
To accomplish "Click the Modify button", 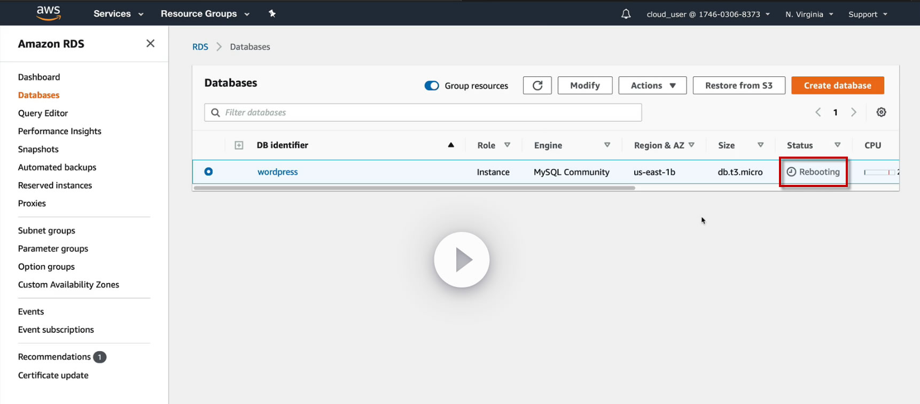I will (x=585, y=86).
